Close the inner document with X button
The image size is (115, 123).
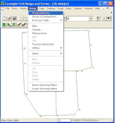click(x=111, y=13)
